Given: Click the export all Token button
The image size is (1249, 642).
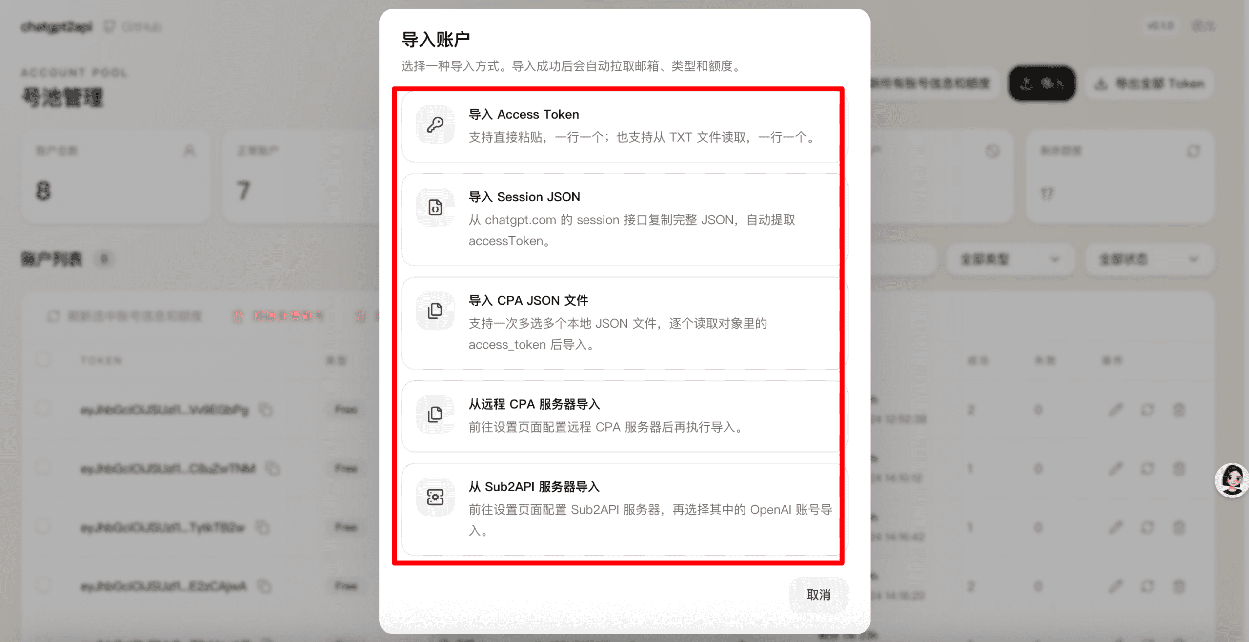Looking at the screenshot, I should pyautogui.click(x=1149, y=84).
